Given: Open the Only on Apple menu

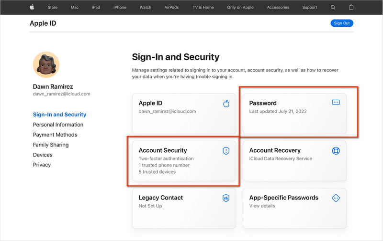Looking at the screenshot, I should click(240, 7).
